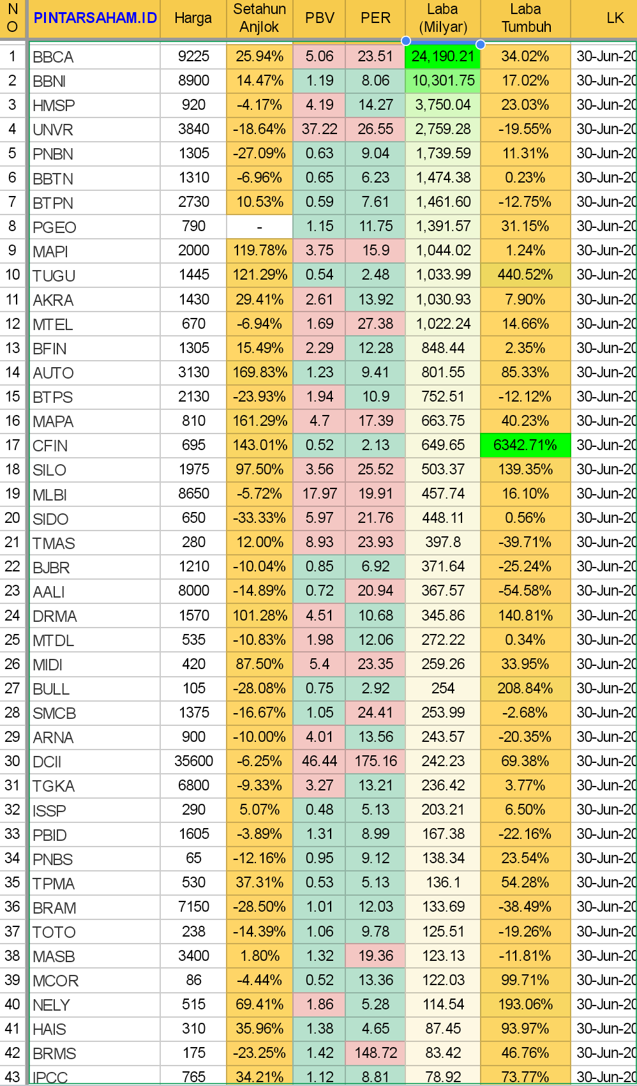The height and width of the screenshot is (1086, 637).
Task: Select the bright green 24,190.21 cell
Action: (443, 57)
